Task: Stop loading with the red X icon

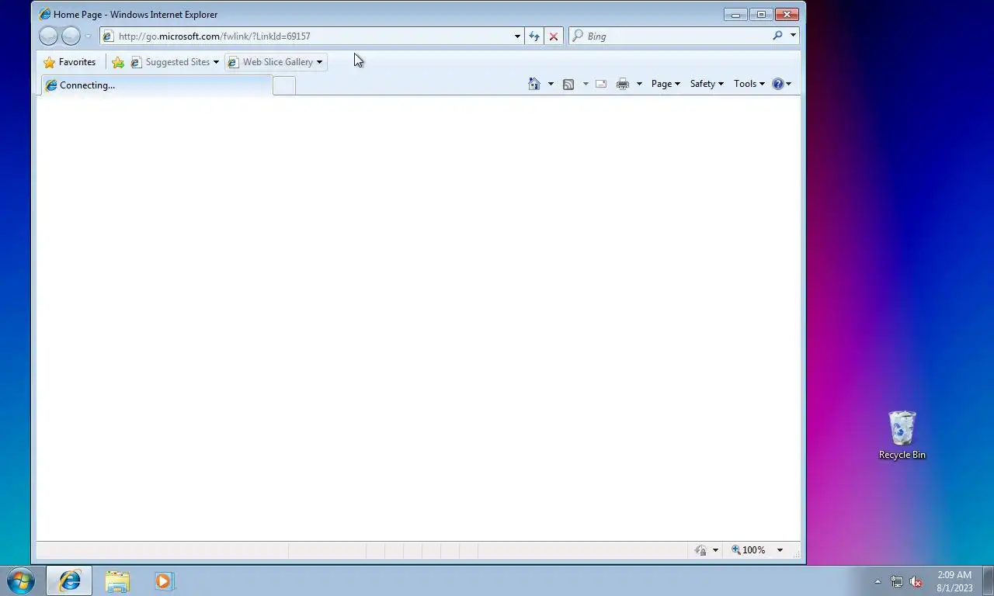Action: (x=554, y=36)
